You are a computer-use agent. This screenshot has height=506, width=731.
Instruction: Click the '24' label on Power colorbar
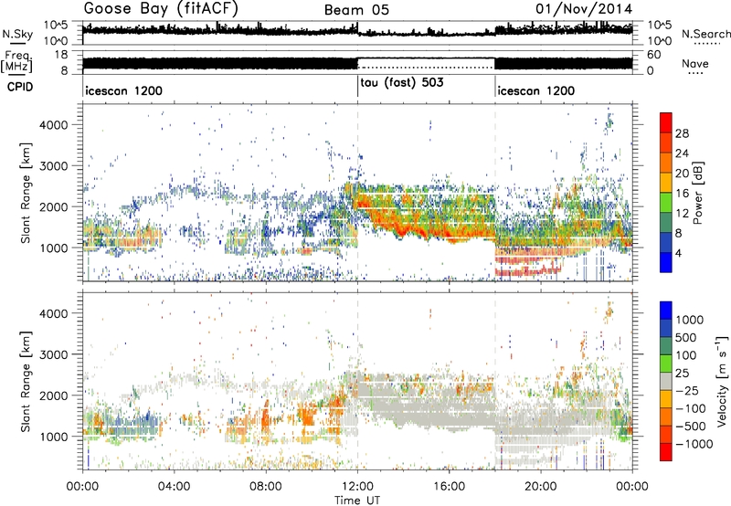(x=682, y=153)
